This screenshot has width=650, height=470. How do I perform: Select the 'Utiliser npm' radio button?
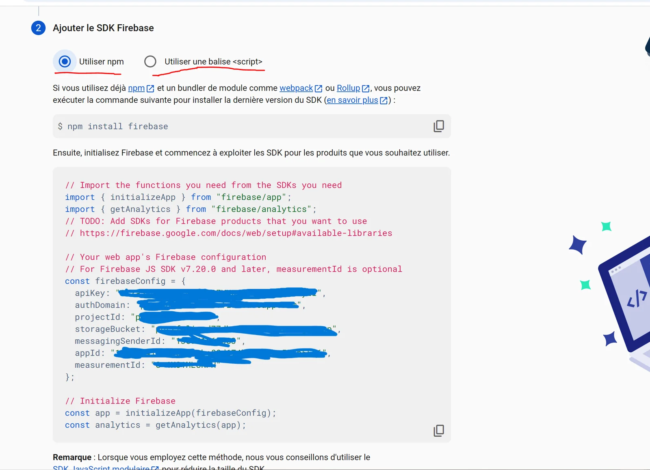[x=65, y=62]
